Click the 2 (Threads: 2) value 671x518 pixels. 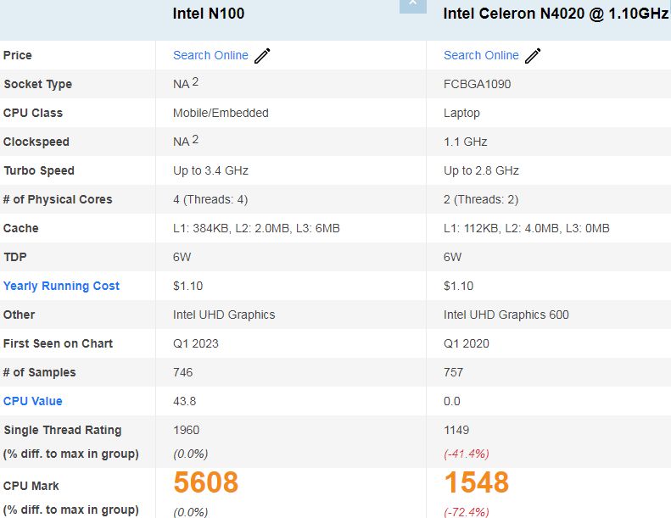pyautogui.click(x=481, y=200)
